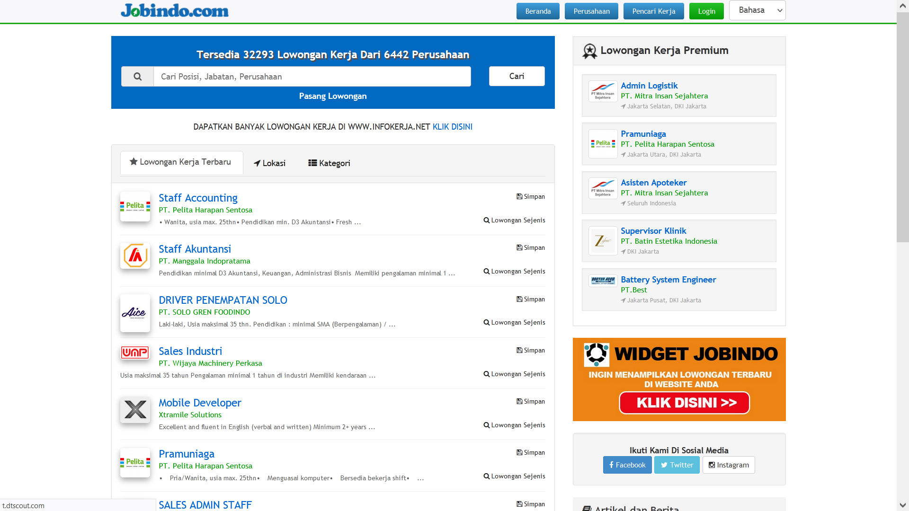Open Xtramile Solutions company link
This screenshot has width=909, height=511.
click(x=190, y=415)
